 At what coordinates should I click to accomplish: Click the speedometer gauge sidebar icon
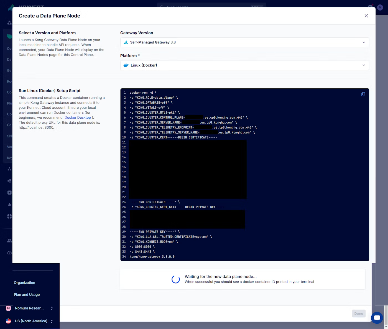[9, 253]
